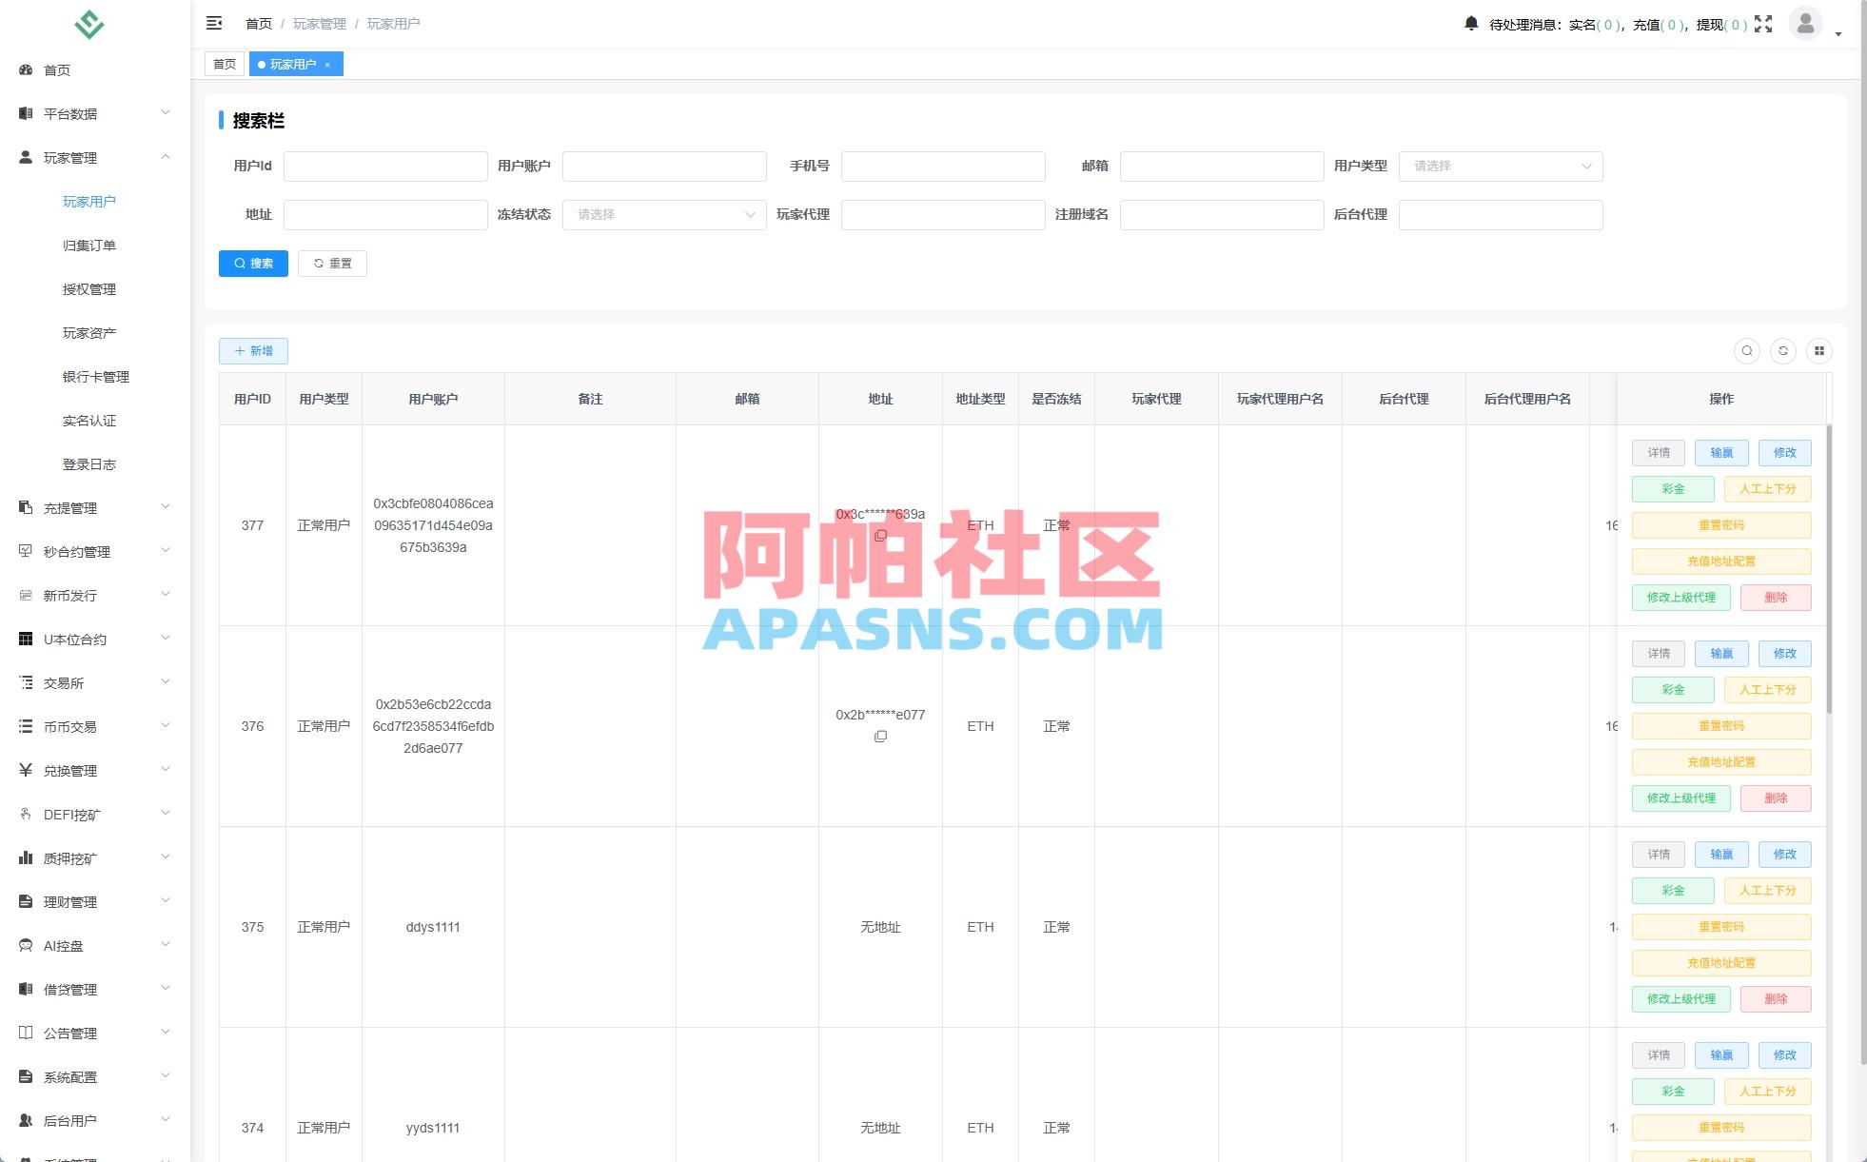1867x1162 pixels.
Task: Collapse the sidebar with the hamburger icon
Action: pyautogui.click(x=214, y=23)
